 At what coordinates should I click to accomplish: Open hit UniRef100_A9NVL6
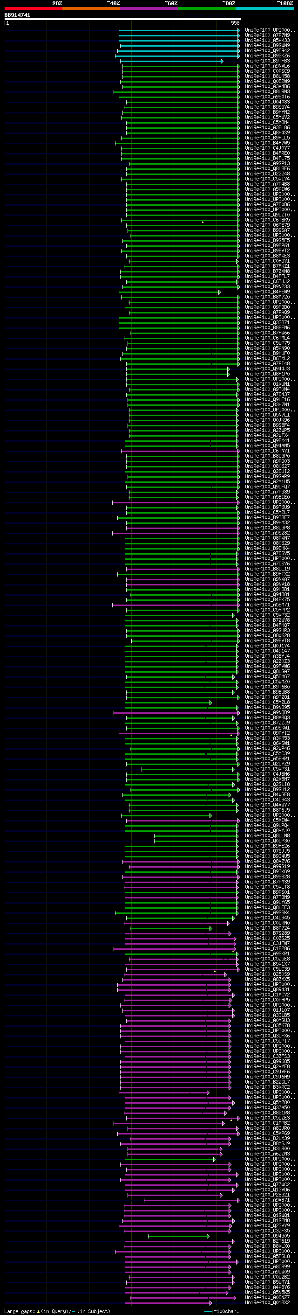pos(267,66)
